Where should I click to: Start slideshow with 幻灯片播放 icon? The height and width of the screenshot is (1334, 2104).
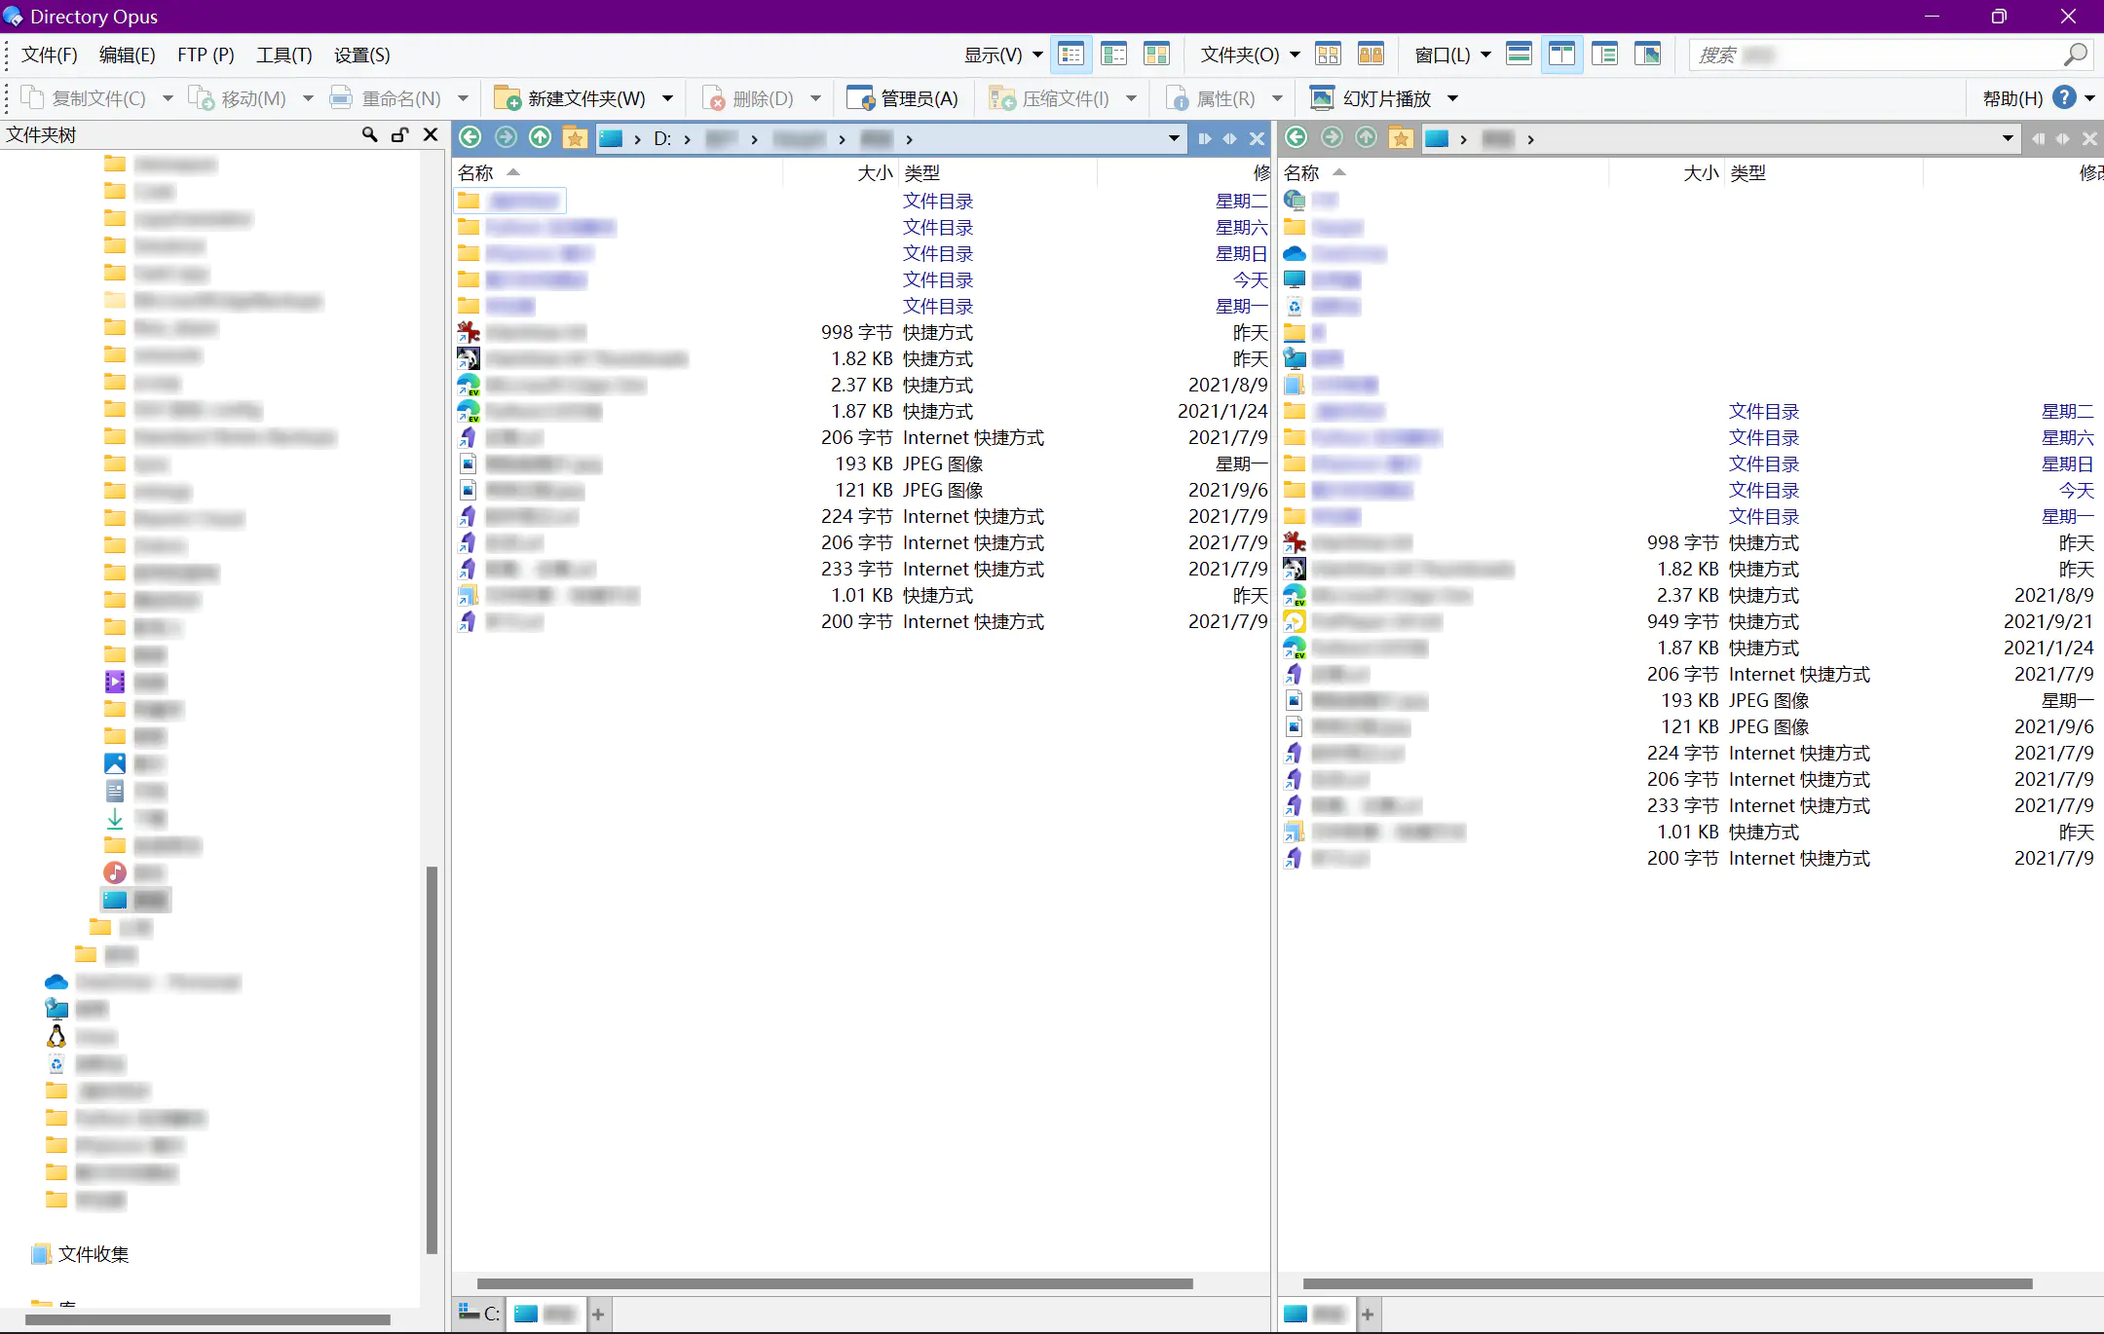pyautogui.click(x=1322, y=98)
